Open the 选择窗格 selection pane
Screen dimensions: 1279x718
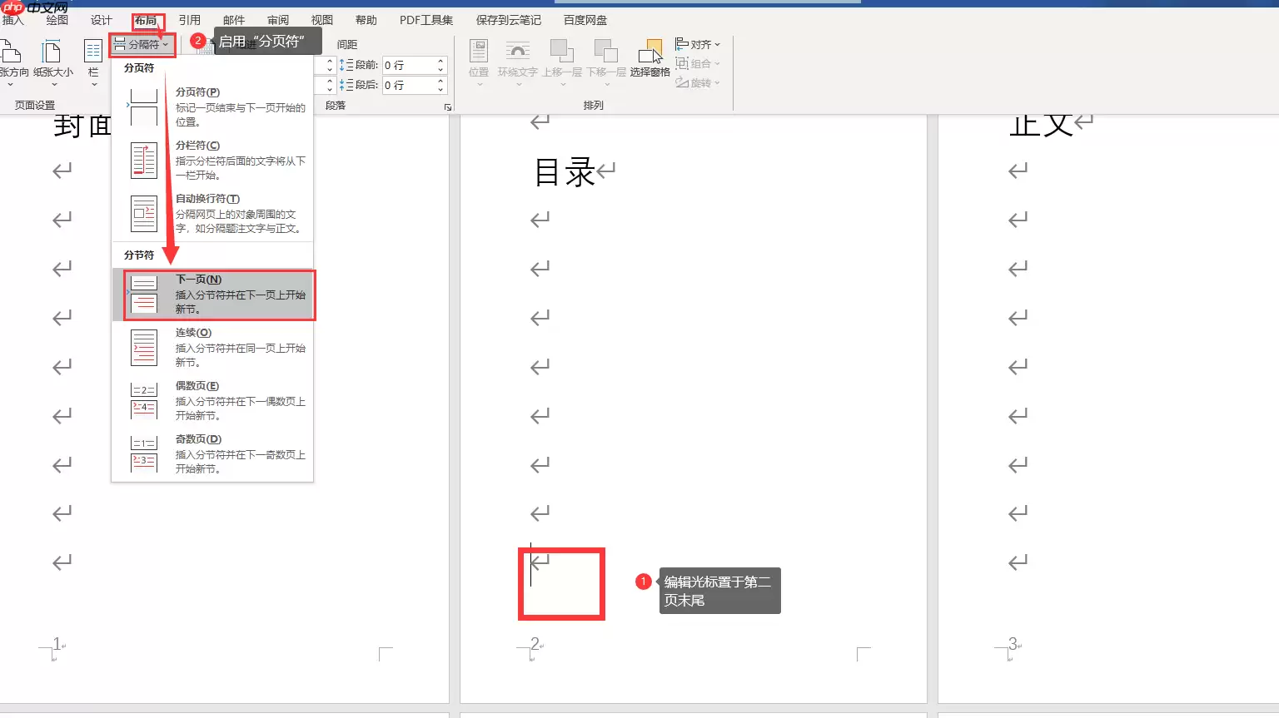(x=649, y=59)
